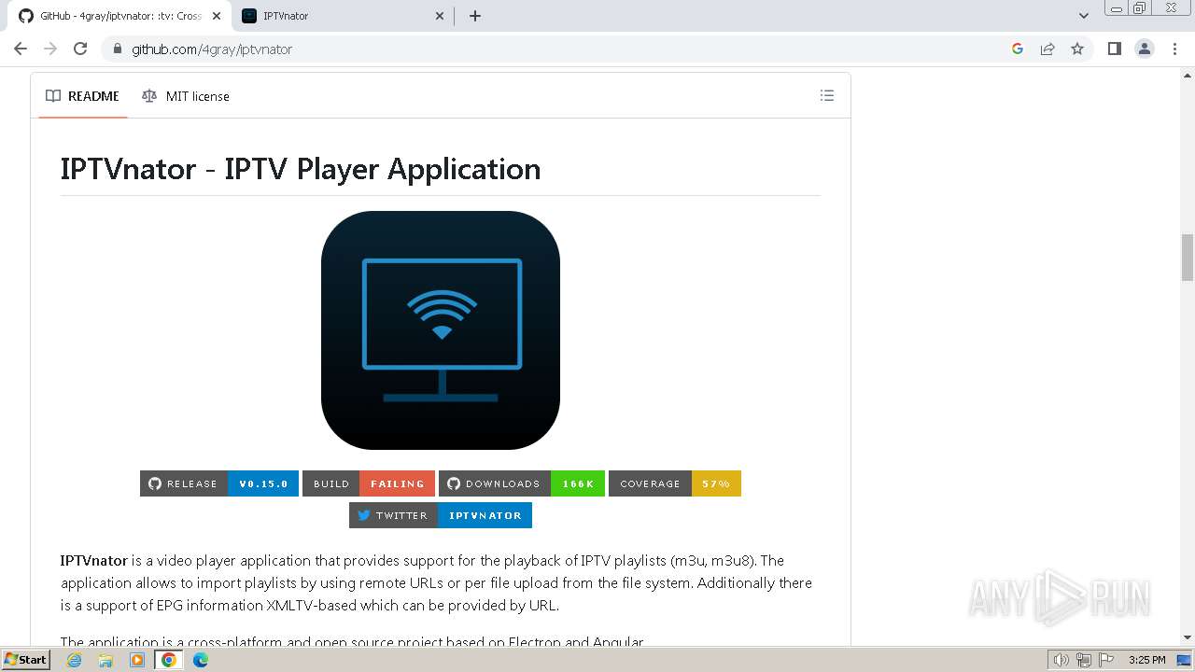Switch to the IPTVnator tab
The image size is (1195, 672).
pos(343,16)
